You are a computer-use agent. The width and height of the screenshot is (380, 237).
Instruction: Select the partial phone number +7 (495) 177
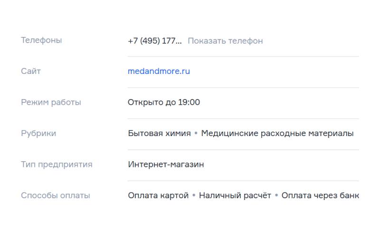[x=154, y=41]
